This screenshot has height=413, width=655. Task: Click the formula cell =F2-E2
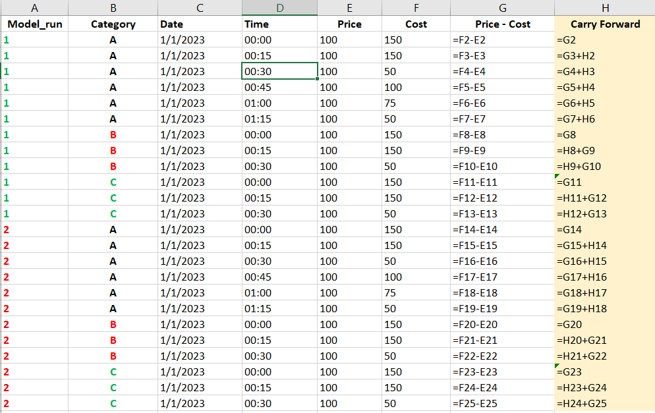[503, 40]
